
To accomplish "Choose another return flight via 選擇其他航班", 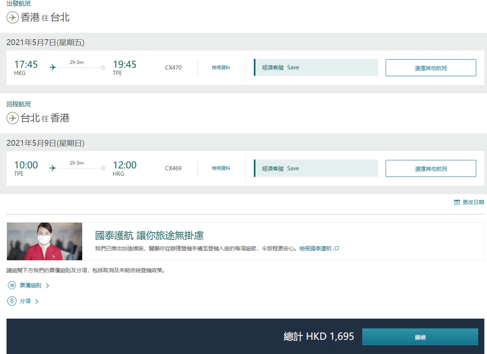I will tap(431, 168).
